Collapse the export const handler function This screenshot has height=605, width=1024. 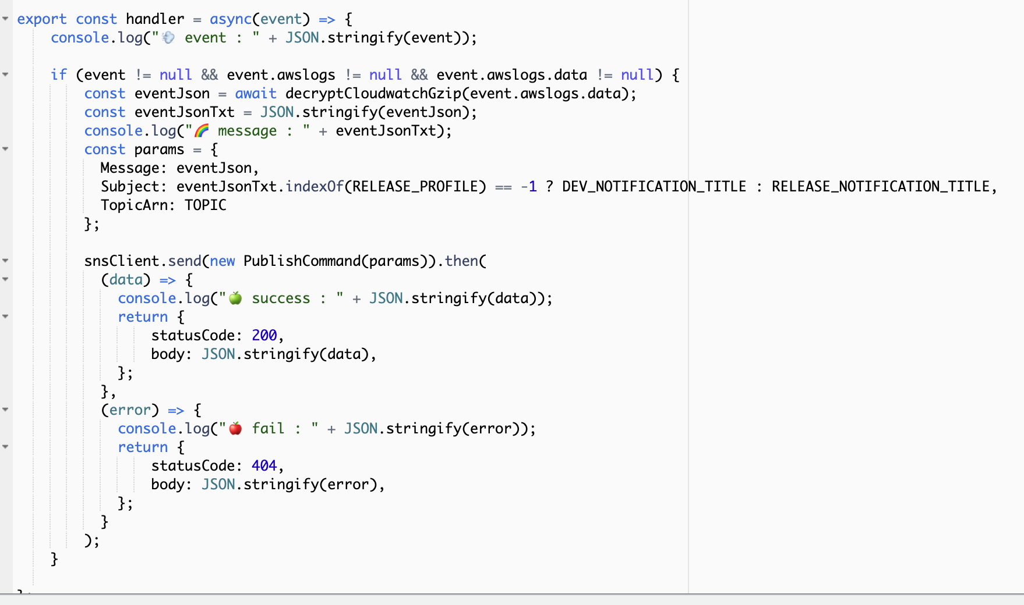pyautogui.click(x=5, y=19)
